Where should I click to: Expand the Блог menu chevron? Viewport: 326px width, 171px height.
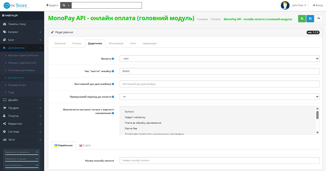click(40, 40)
